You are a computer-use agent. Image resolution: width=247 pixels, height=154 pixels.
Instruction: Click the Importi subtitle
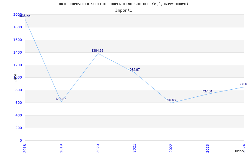click(x=124, y=10)
